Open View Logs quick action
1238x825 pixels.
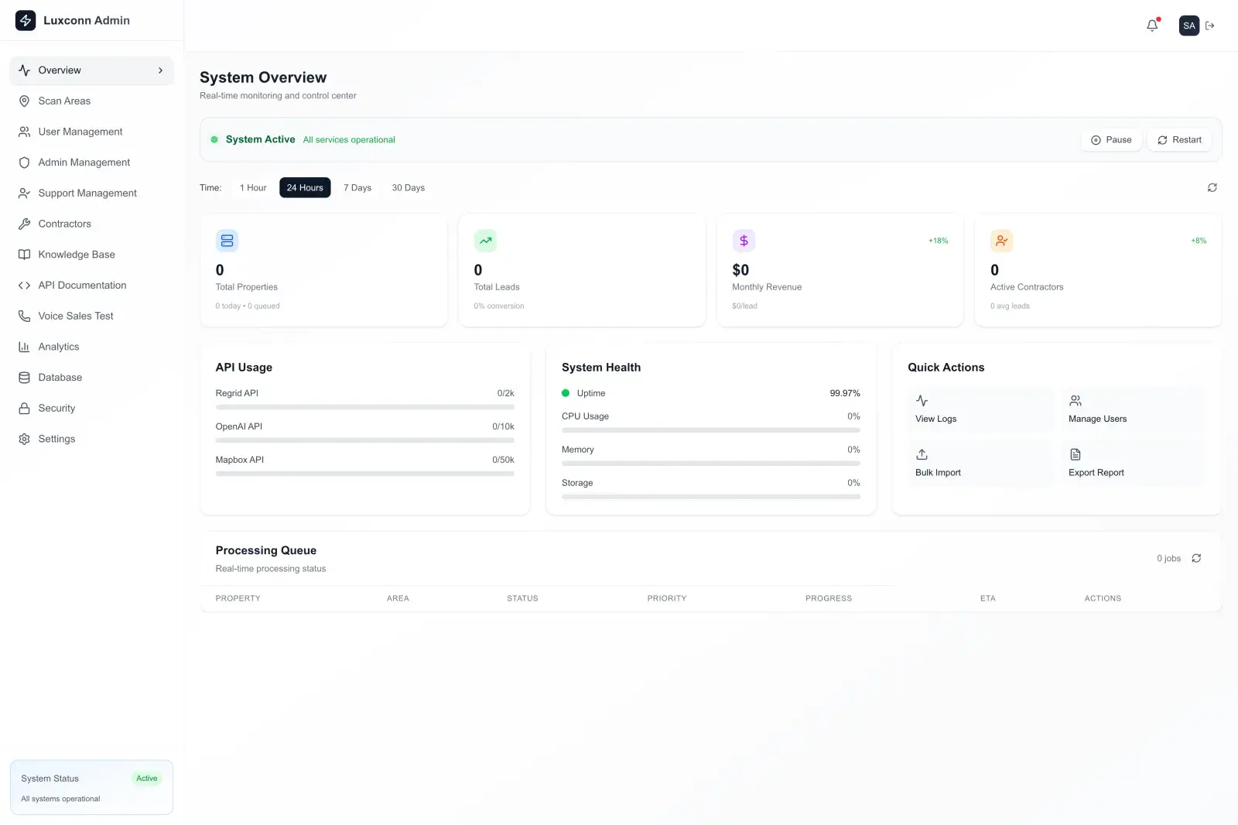click(x=980, y=409)
